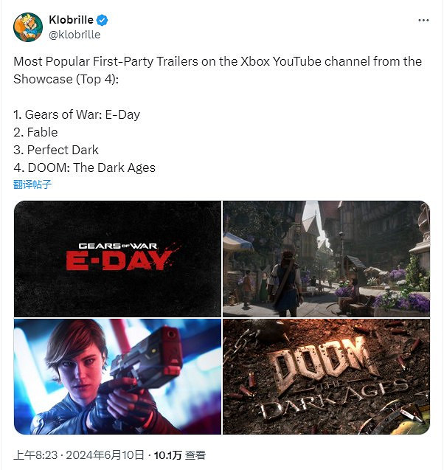Click the blue verified badge icon

pos(103,20)
